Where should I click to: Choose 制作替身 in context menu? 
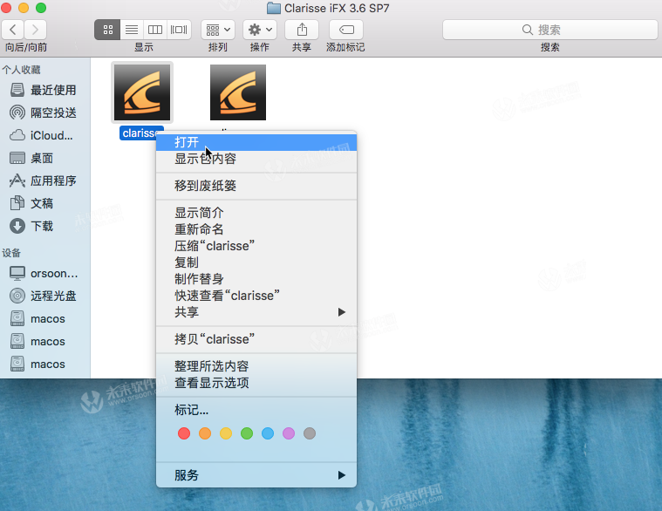(256, 279)
